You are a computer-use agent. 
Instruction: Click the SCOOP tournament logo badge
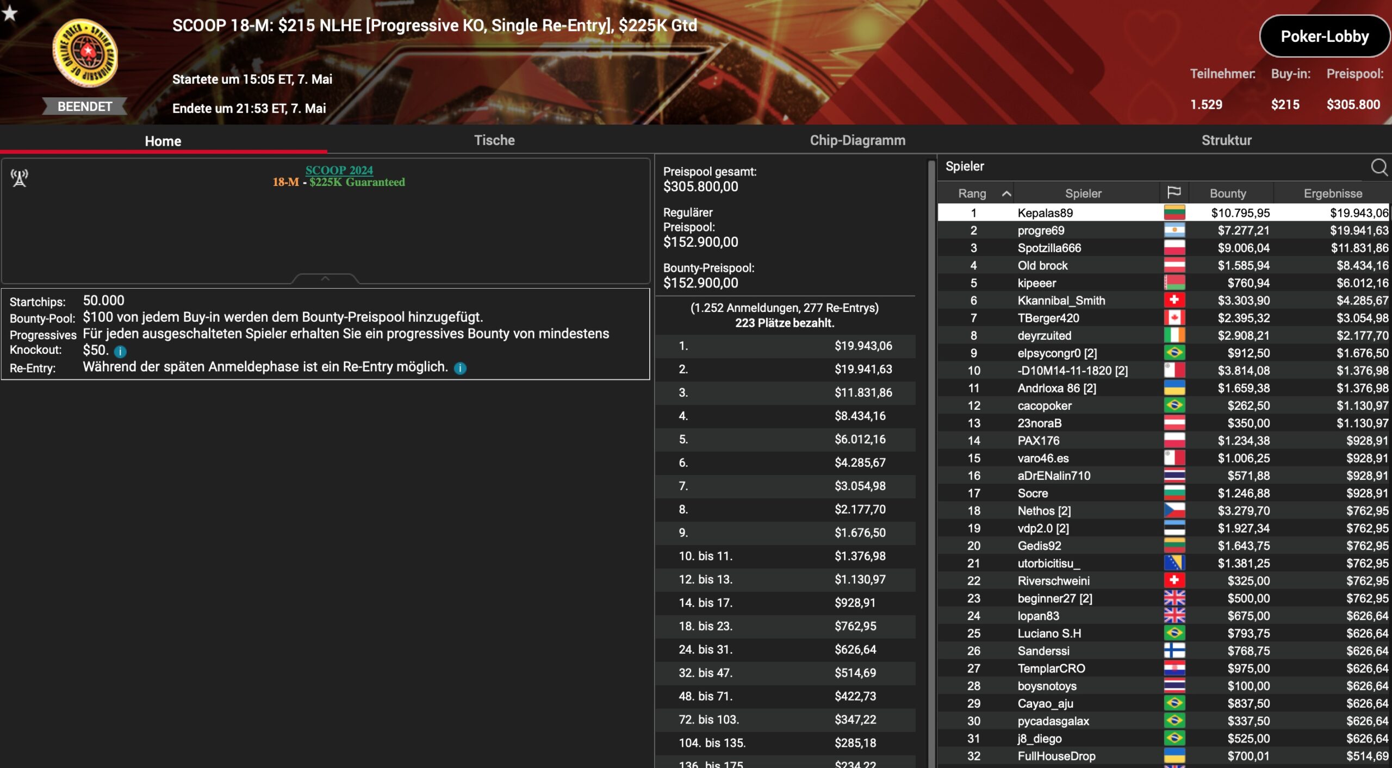85,53
